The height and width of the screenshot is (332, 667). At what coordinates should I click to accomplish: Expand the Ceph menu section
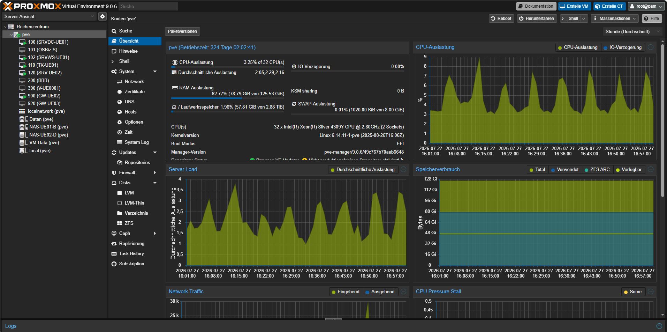[x=155, y=234]
